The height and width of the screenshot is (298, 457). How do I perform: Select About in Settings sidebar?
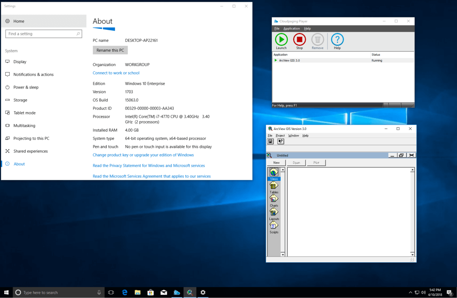pos(19,164)
